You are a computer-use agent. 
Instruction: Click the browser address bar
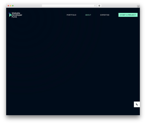[69, 6]
